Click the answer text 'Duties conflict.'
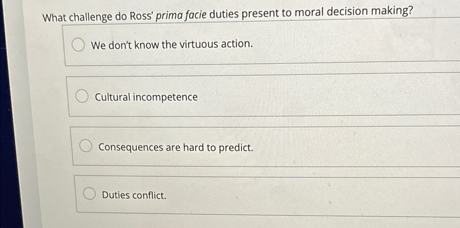The image size is (460, 228). (x=134, y=195)
